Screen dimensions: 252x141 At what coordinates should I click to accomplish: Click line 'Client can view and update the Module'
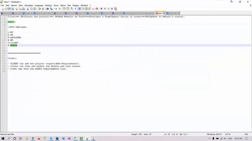44,66
